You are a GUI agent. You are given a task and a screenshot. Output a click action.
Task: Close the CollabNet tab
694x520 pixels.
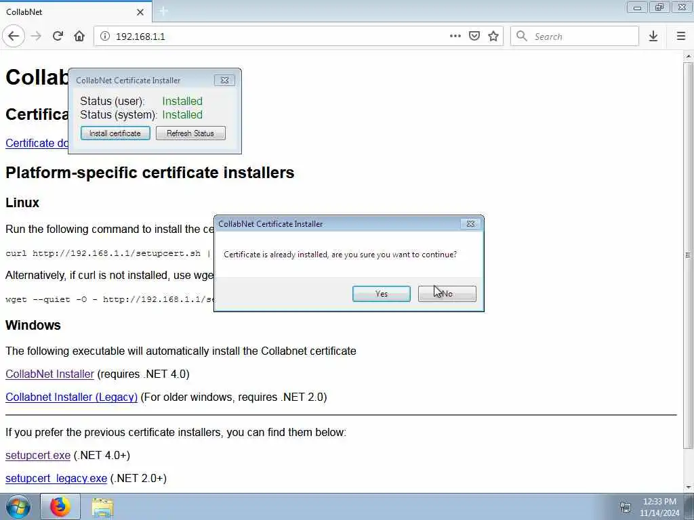point(140,12)
